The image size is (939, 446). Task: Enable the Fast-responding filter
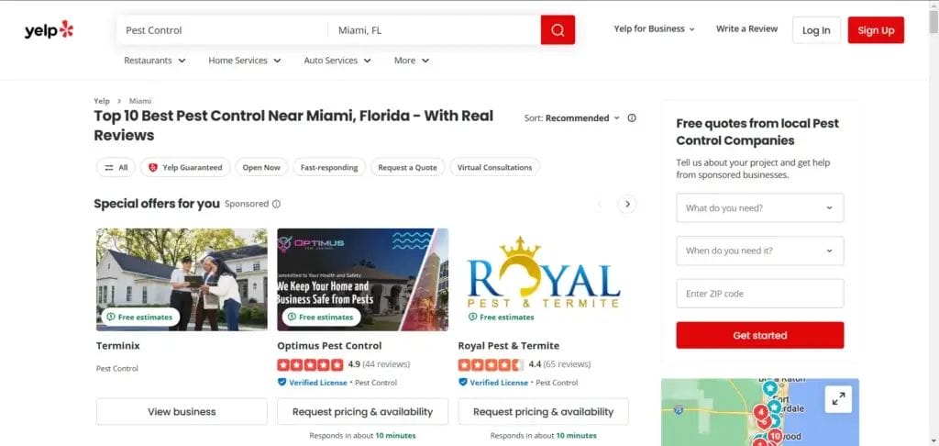(x=329, y=167)
